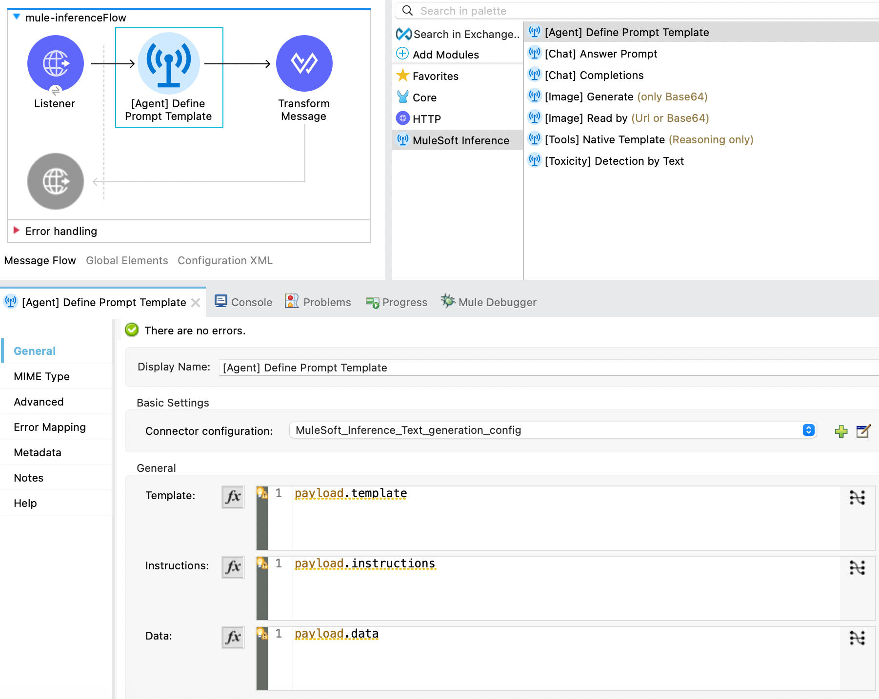Select the Error Mapping section
The image size is (879, 699).
click(x=57, y=427)
